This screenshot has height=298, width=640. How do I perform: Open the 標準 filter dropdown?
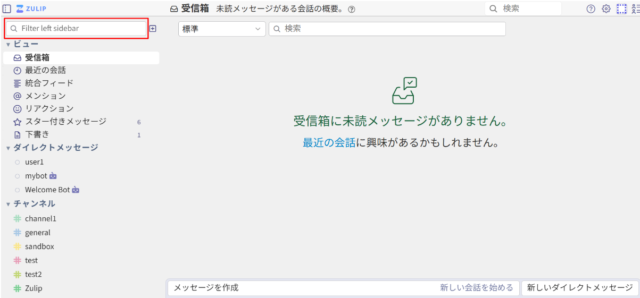coord(222,29)
